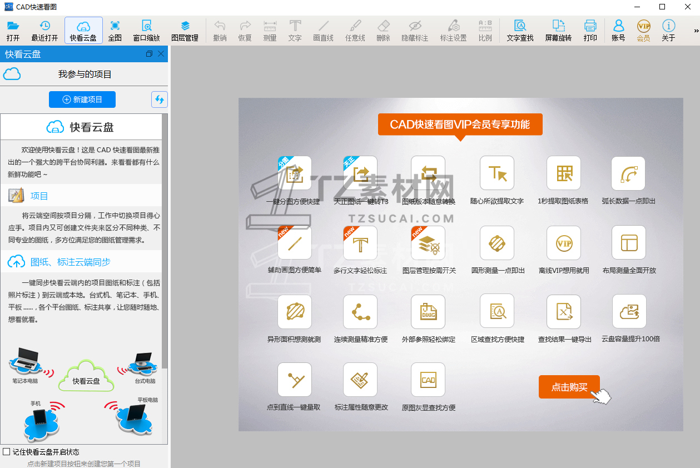Select the 连续测量精准方便 feature icon
This screenshot has height=468, width=700.
[x=360, y=311]
